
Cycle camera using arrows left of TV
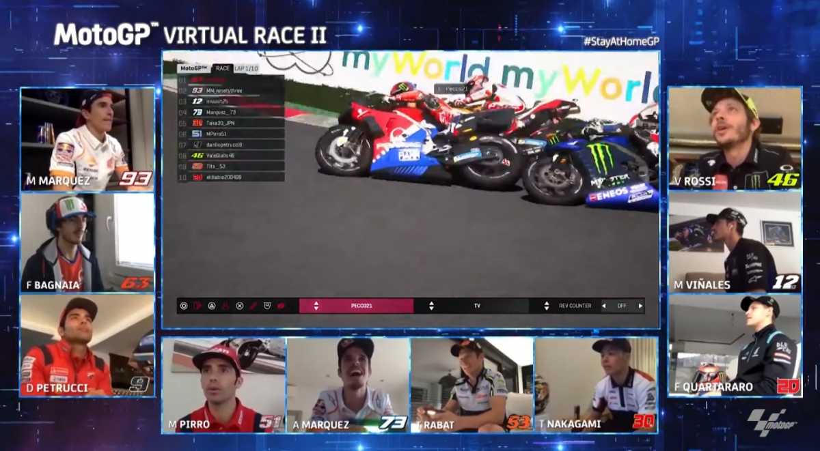431,306
